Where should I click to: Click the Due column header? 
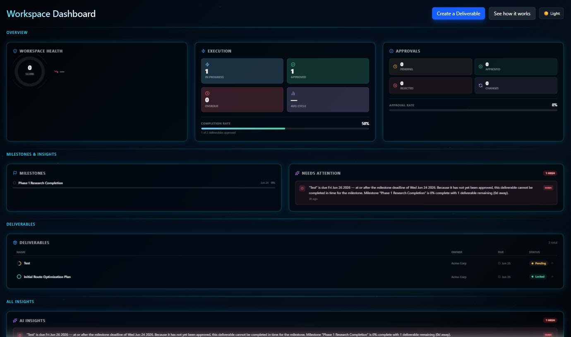(x=501, y=252)
